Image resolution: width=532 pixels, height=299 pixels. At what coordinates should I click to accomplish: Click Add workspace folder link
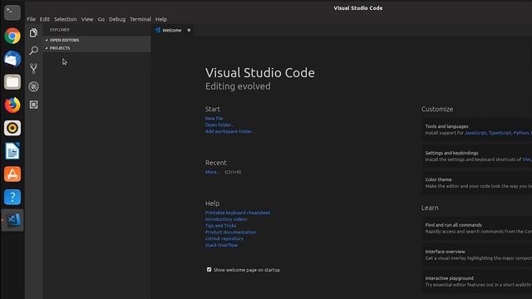pyautogui.click(x=229, y=131)
